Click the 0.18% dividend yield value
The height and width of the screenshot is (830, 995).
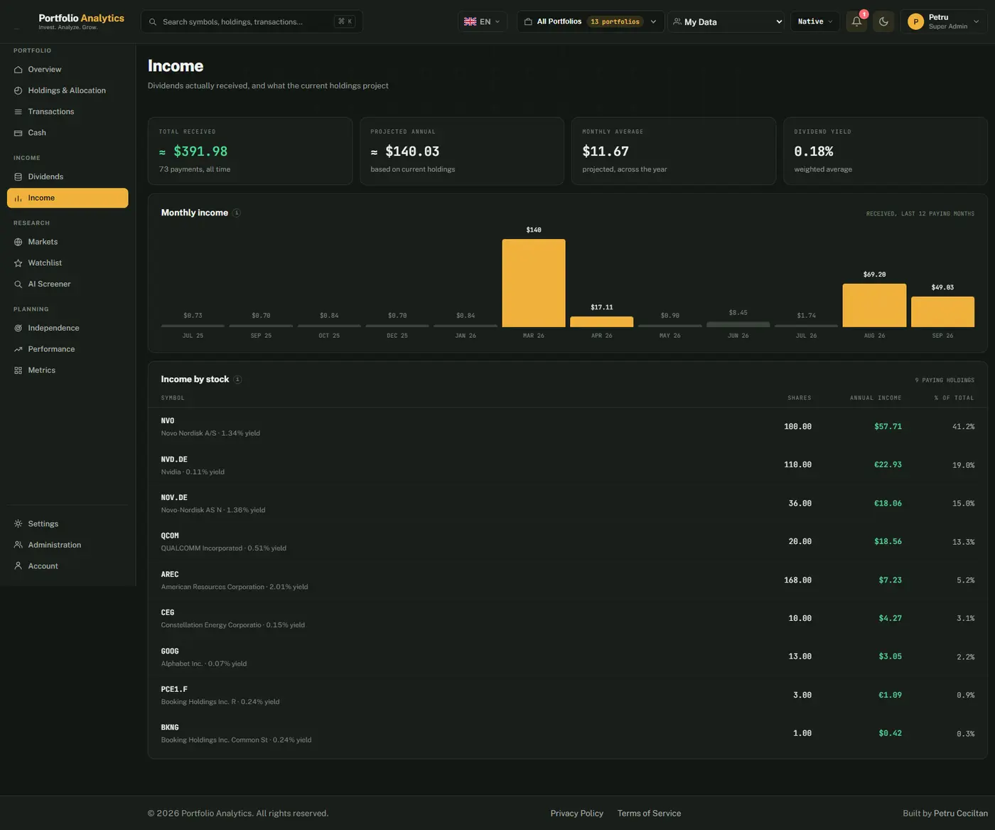pyautogui.click(x=814, y=151)
